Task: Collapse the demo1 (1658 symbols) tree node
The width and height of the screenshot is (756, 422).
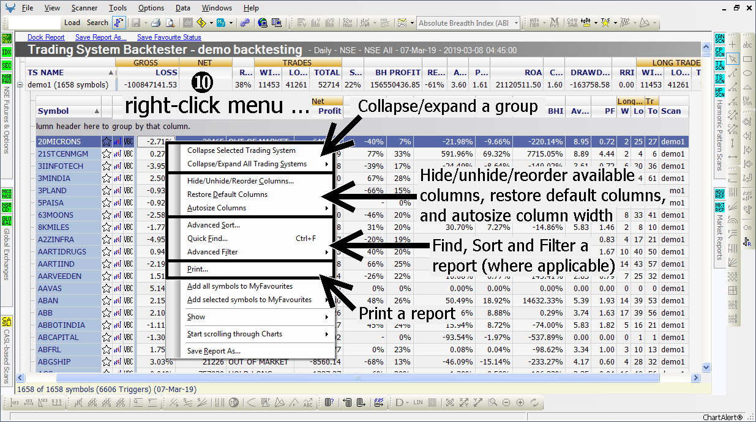Action: tap(20, 85)
